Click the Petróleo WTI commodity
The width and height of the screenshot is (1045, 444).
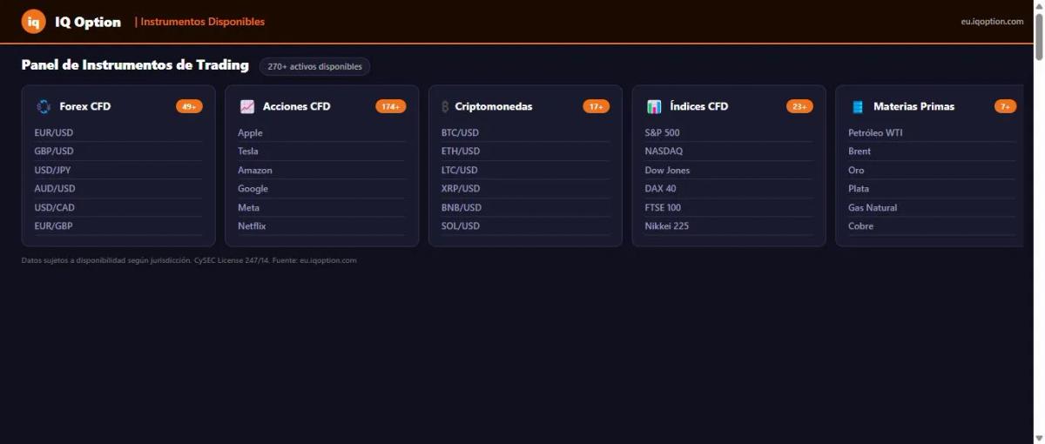point(933,132)
